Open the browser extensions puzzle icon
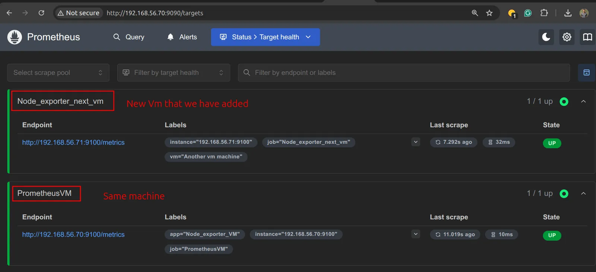596x272 pixels. point(544,13)
